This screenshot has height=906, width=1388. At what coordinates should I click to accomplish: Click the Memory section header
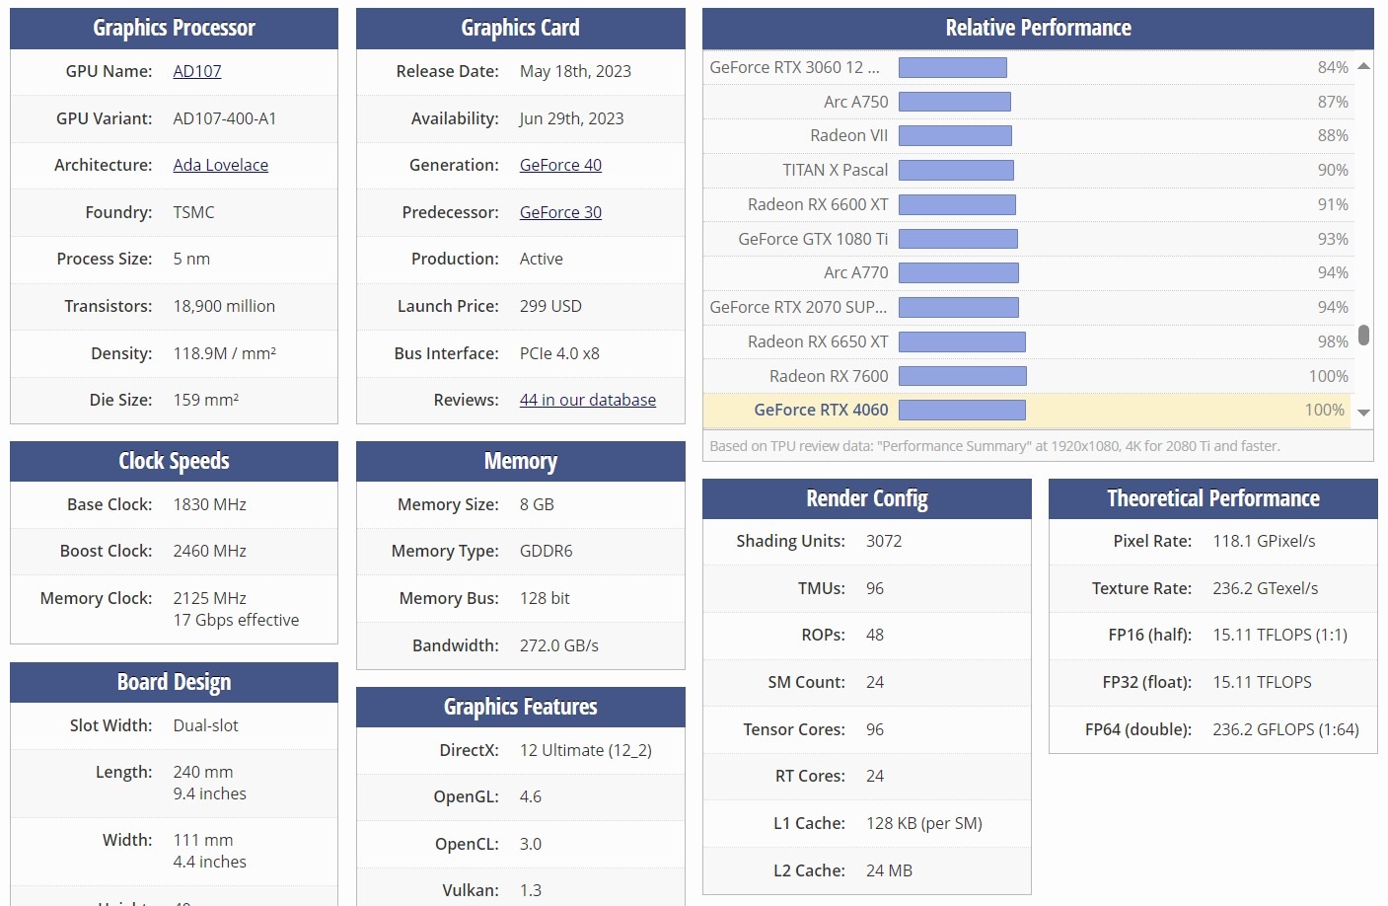click(521, 461)
